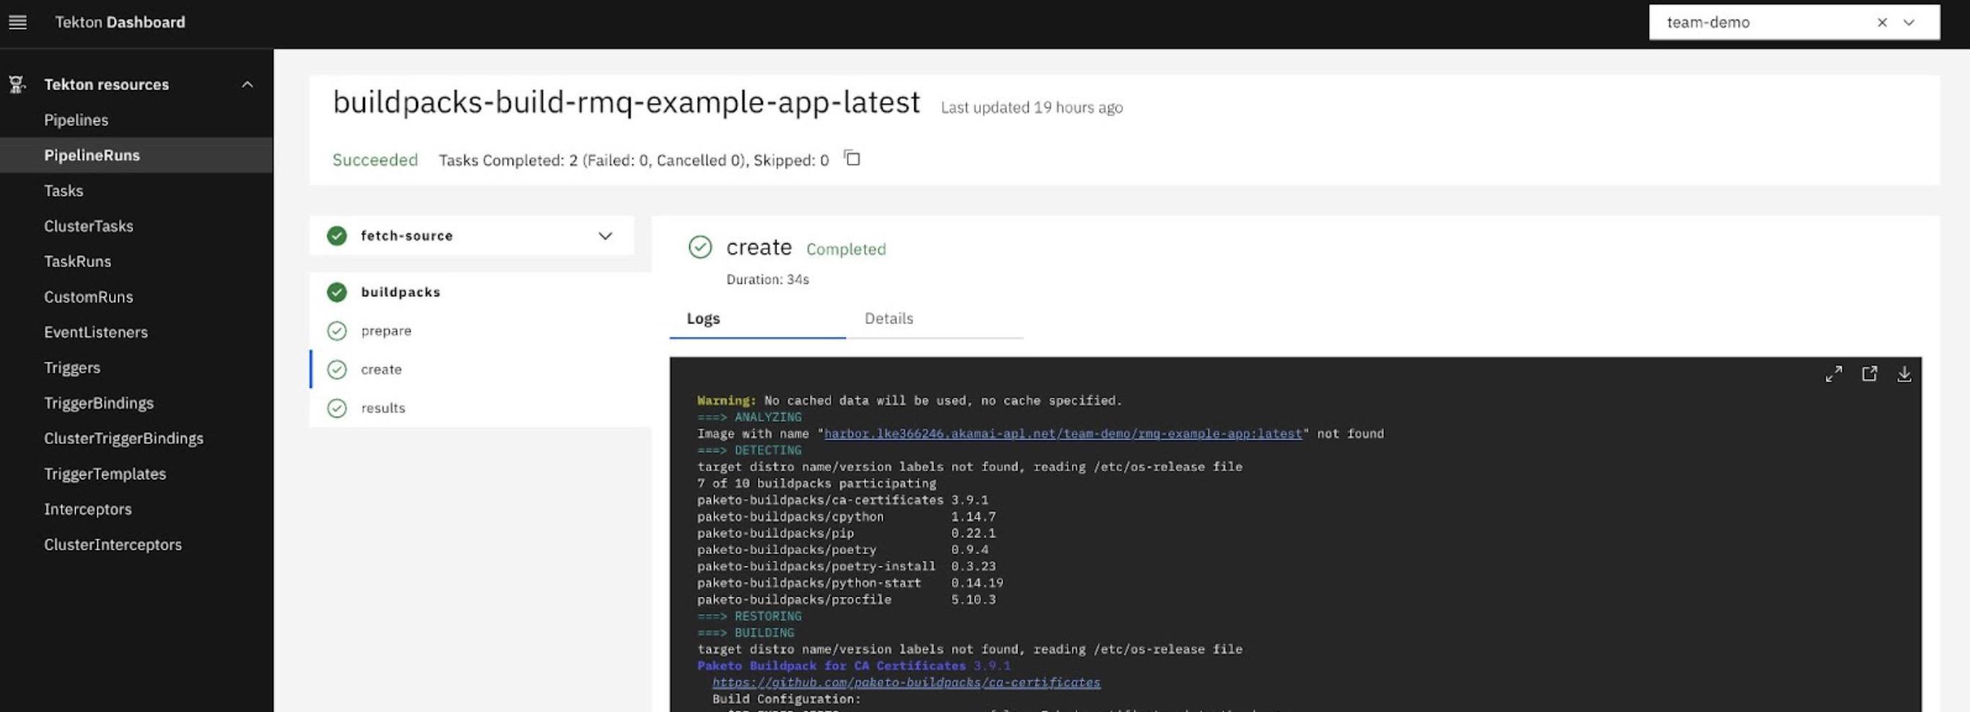Open the harbor rmq-example-app image link
This screenshot has width=1970, height=712.
pyautogui.click(x=1061, y=433)
